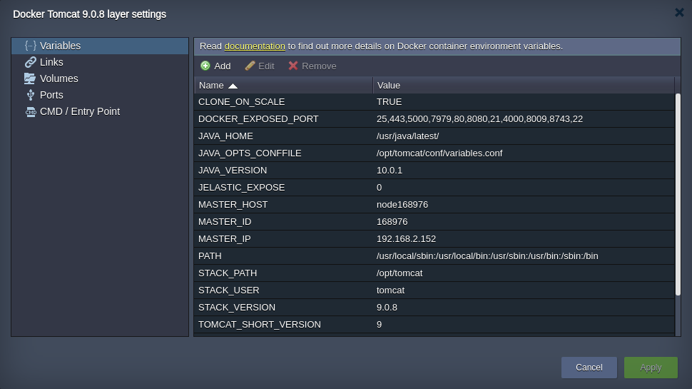692x389 pixels.
Task: Open the Variables section
Action: pyautogui.click(x=100, y=46)
